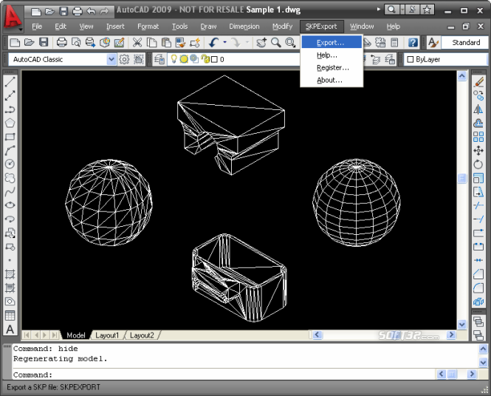Click the Favorites star button in title bar

[427, 10]
